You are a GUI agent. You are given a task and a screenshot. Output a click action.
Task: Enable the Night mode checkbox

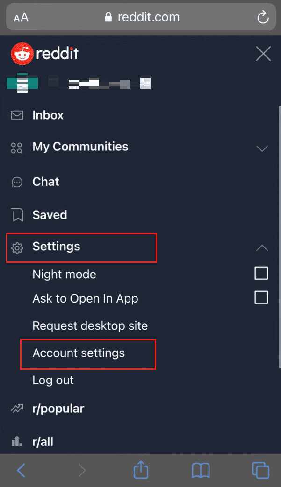(x=261, y=273)
